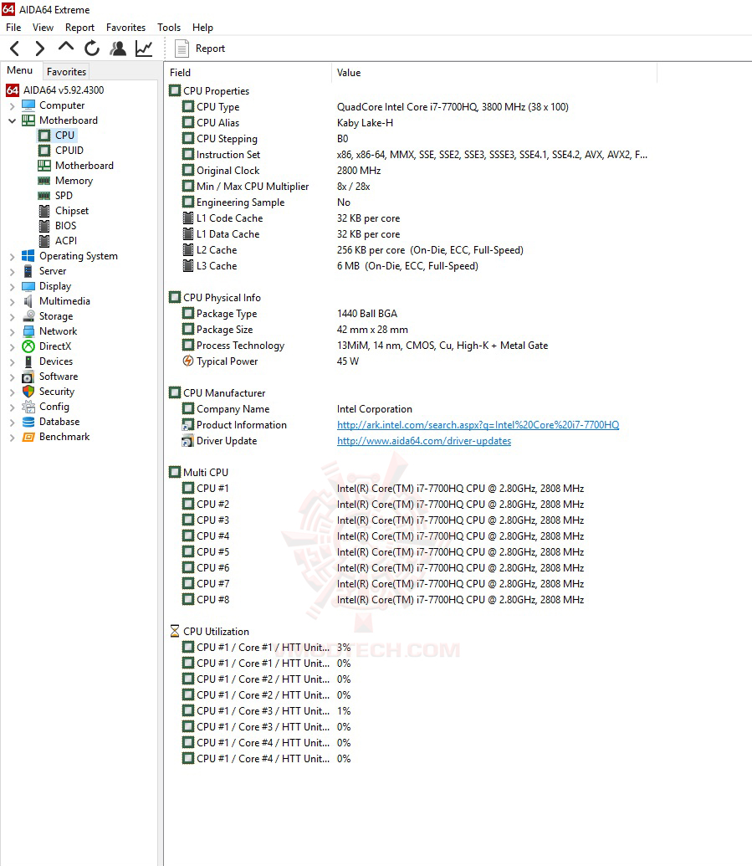The width and height of the screenshot is (752, 866).
Task: Switch to the Favorites tab
Action: 66,72
